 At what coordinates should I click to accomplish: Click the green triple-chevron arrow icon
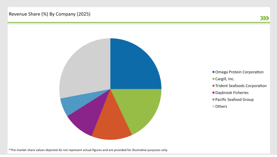tap(265, 18)
